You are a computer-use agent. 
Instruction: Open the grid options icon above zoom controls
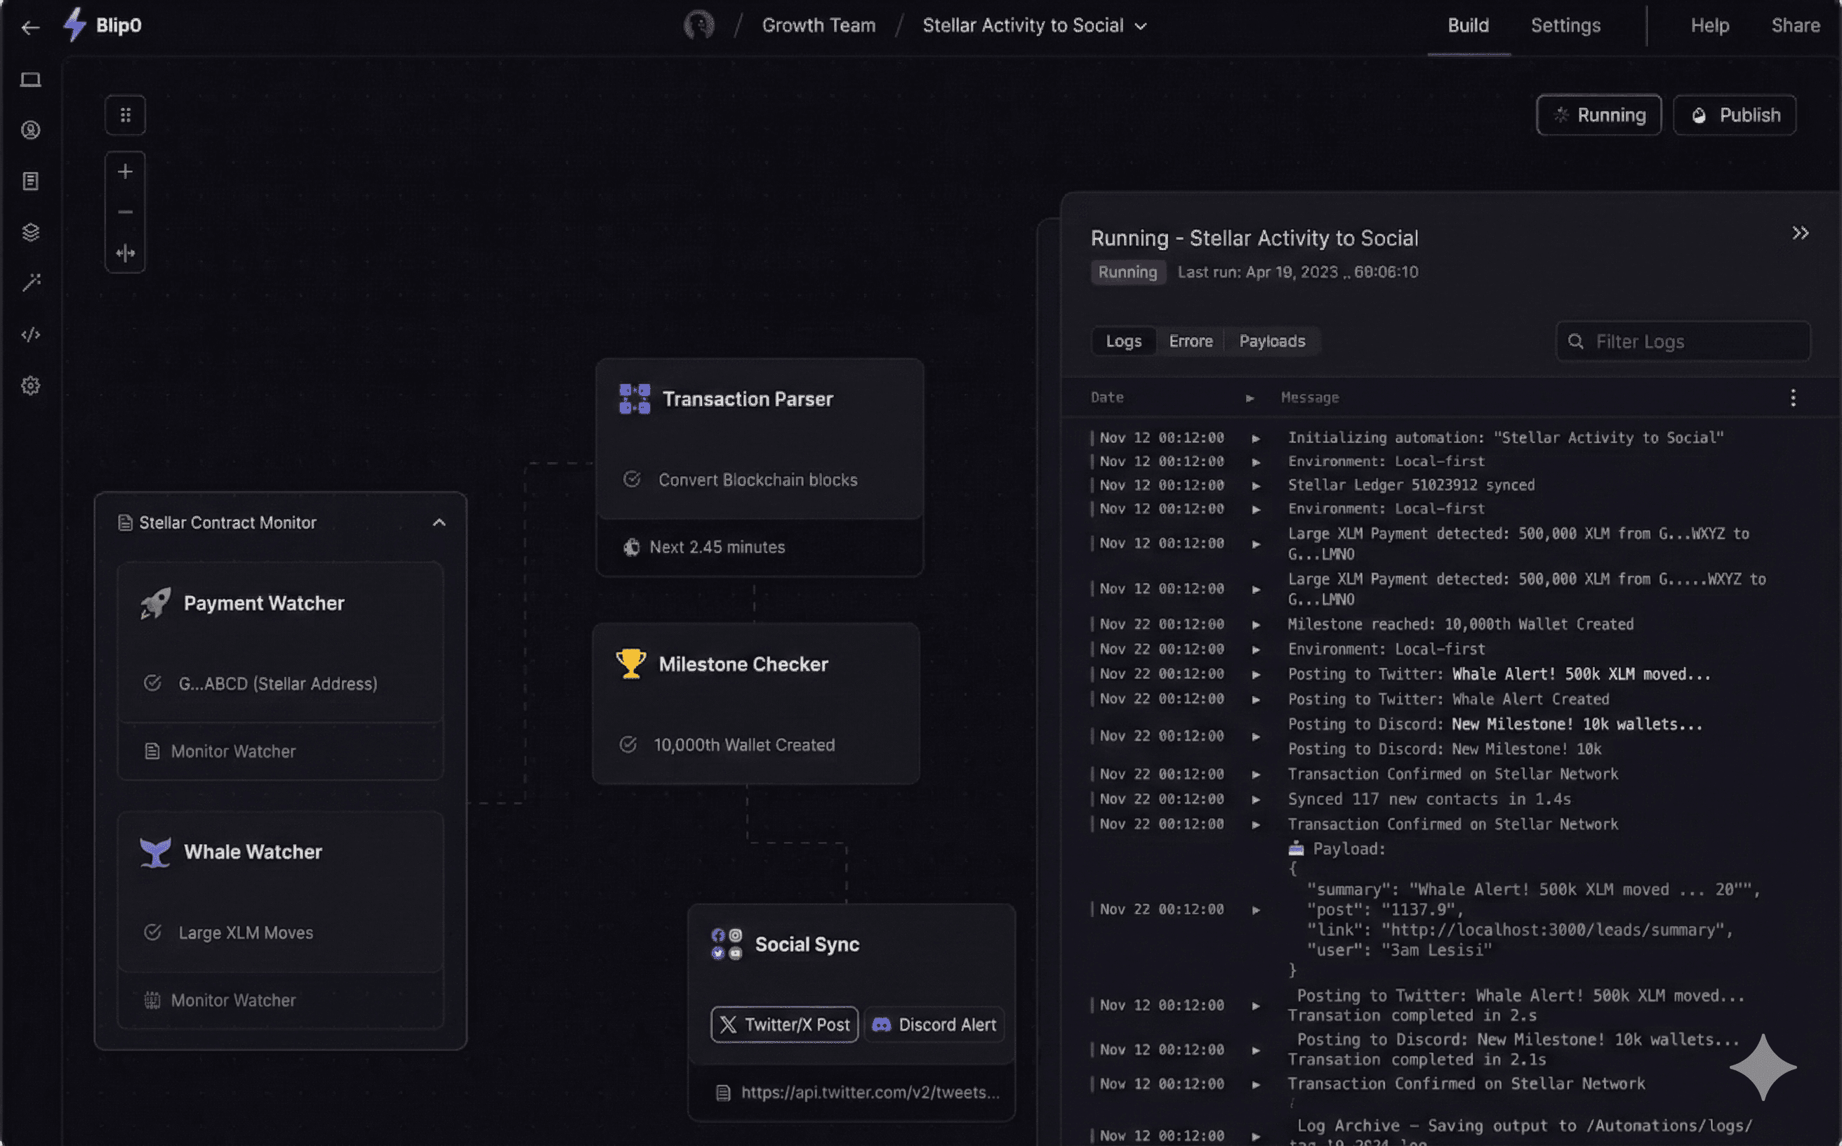125,114
